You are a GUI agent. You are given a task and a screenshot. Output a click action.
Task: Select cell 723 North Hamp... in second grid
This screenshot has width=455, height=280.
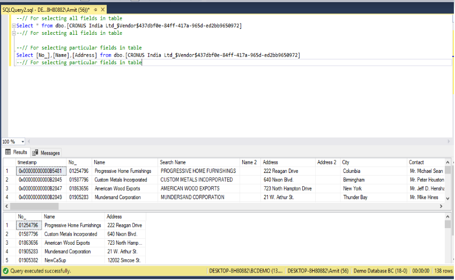(125, 243)
